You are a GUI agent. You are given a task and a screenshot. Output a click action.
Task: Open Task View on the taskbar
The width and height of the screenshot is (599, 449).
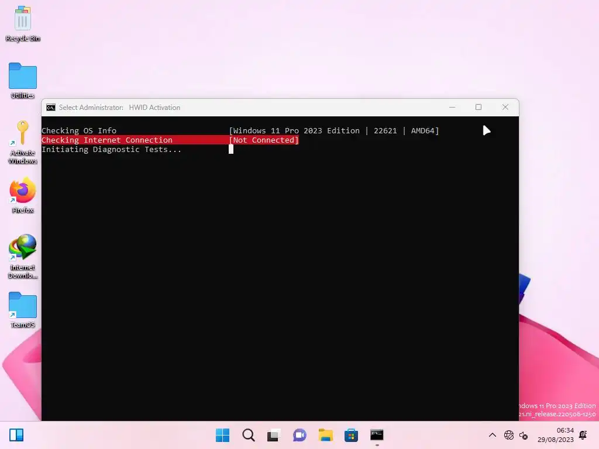click(274, 435)
